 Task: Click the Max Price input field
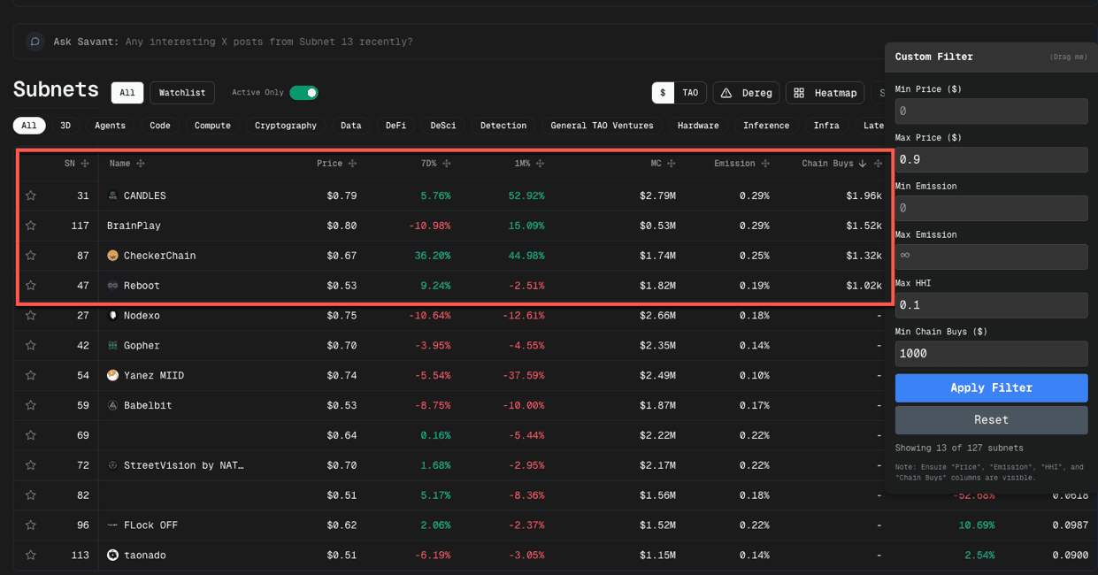(991, 160)
